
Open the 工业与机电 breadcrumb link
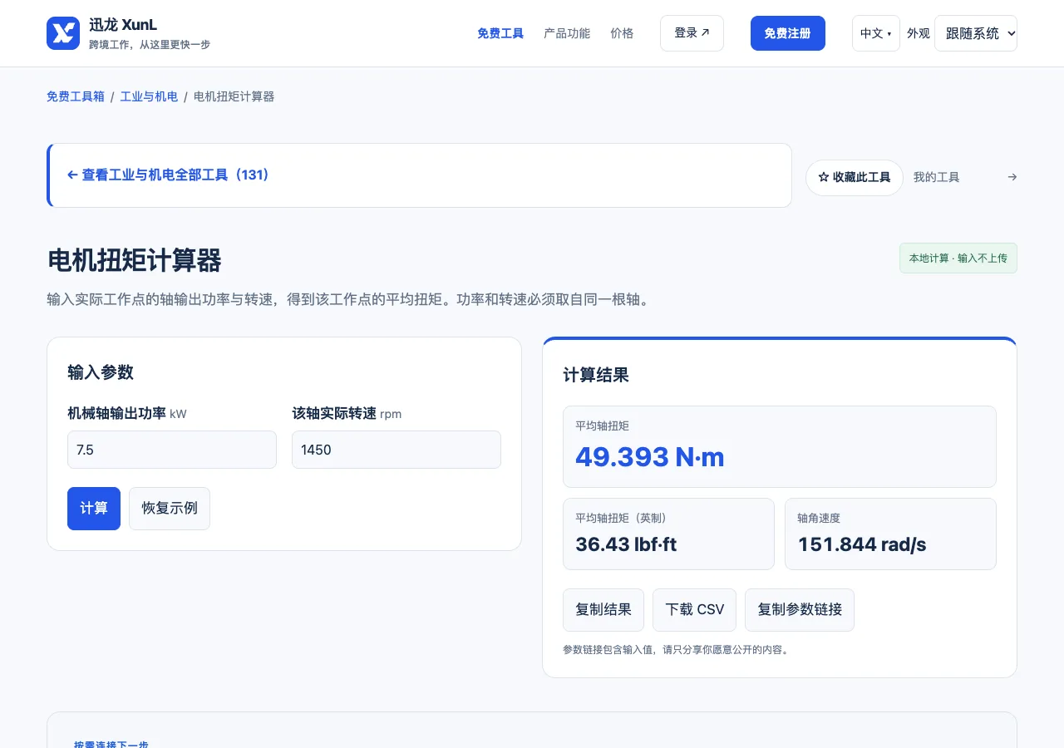pos(149,96)
